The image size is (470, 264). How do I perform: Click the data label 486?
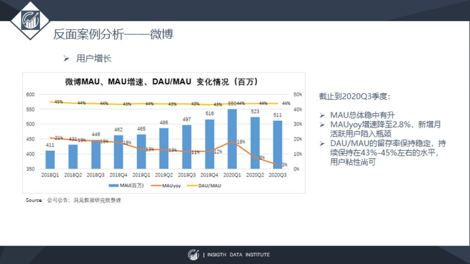click(x=164, y=122)
